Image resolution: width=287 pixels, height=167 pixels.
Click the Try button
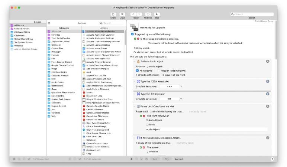[x=167, y=159]
